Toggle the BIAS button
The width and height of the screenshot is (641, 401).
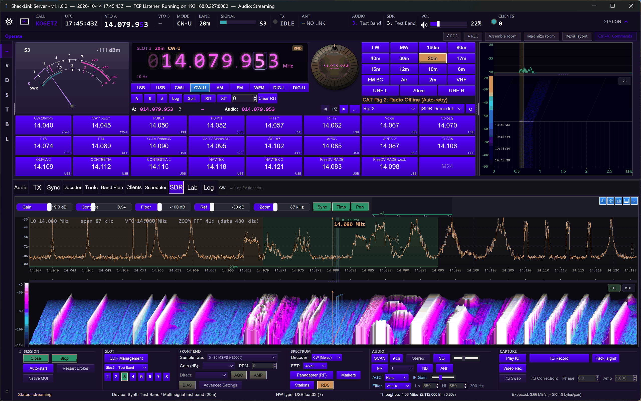pyautogui.click(x=187, y=385)
